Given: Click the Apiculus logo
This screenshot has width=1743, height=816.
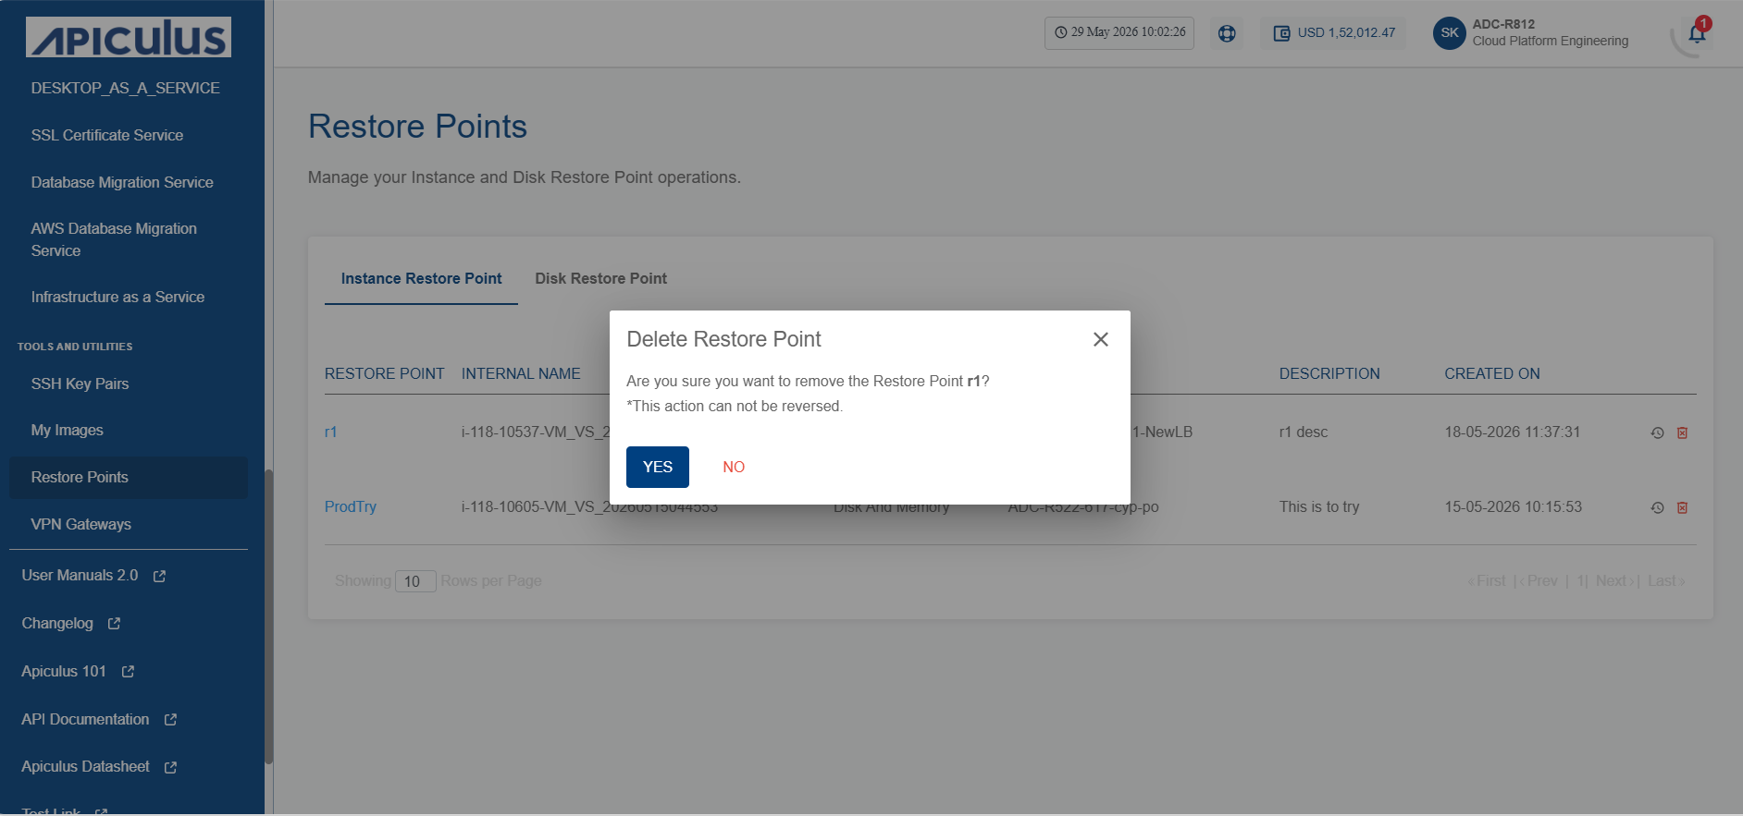Looking at the screenshot, I should pyautogui.click(x=129, y=38).
